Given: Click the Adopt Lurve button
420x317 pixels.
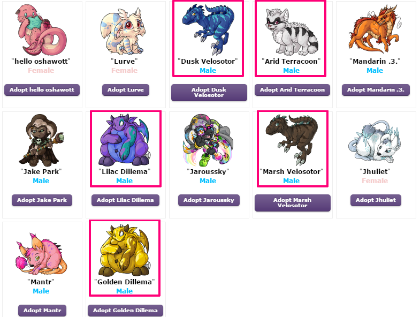Looking at the screenshot, I should pos(126,90).
